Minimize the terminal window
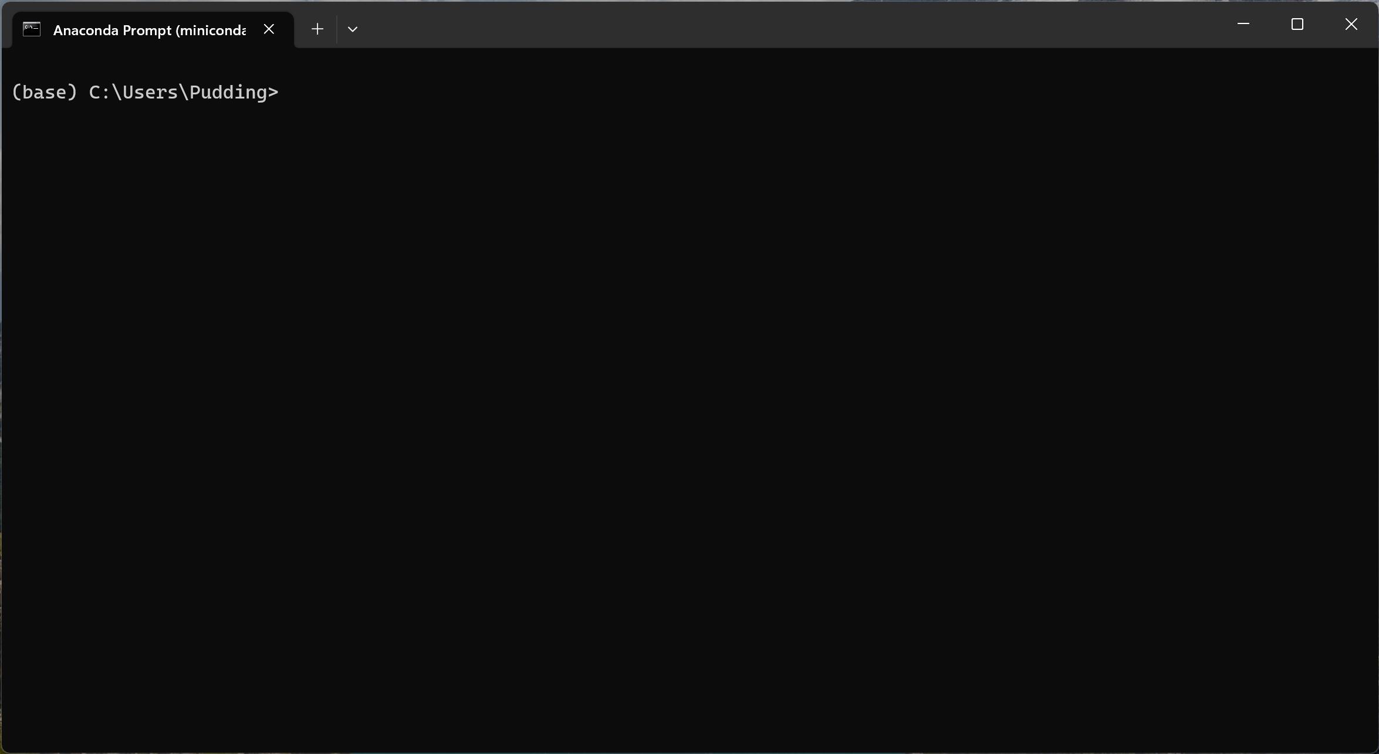Viewport: 1379px width, 754px height. (1243, 24)
